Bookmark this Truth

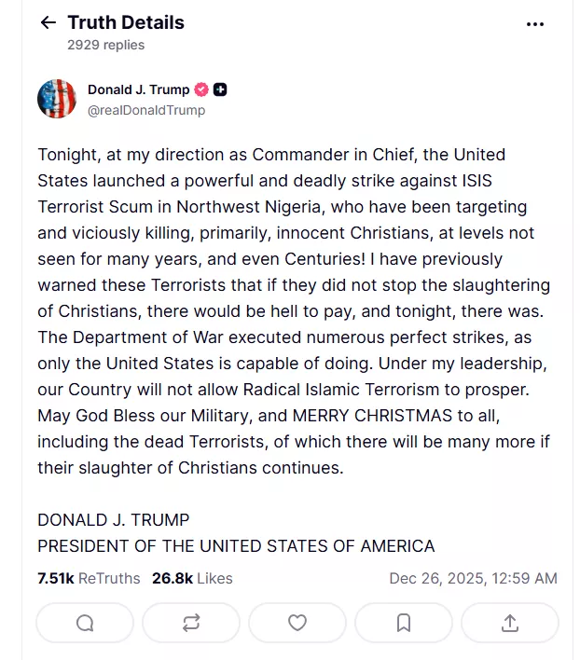pyautogui.click(x=404, y=623)
